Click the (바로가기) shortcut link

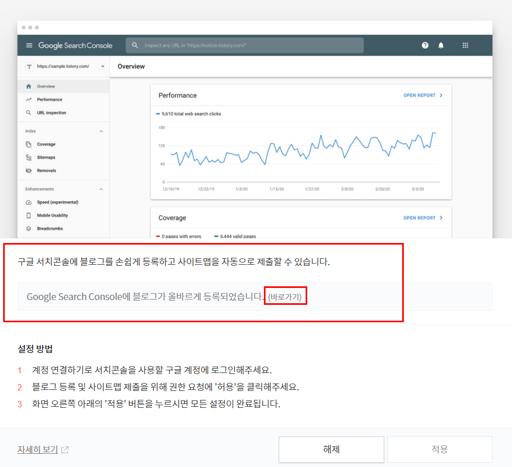(x=285, y=297)
